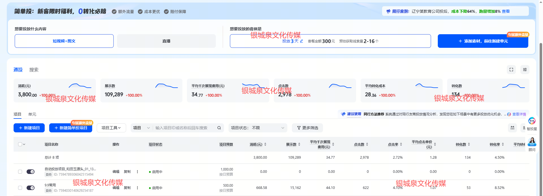Open the 项目 search type dropdown
Screen dimensions: 543x196
141,128
